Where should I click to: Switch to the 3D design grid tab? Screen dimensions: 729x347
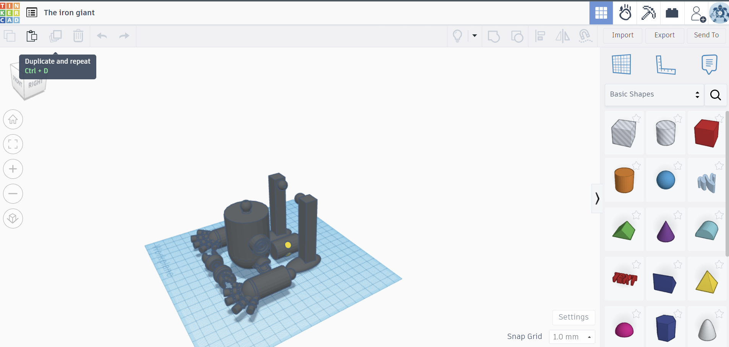pos(601,13)
